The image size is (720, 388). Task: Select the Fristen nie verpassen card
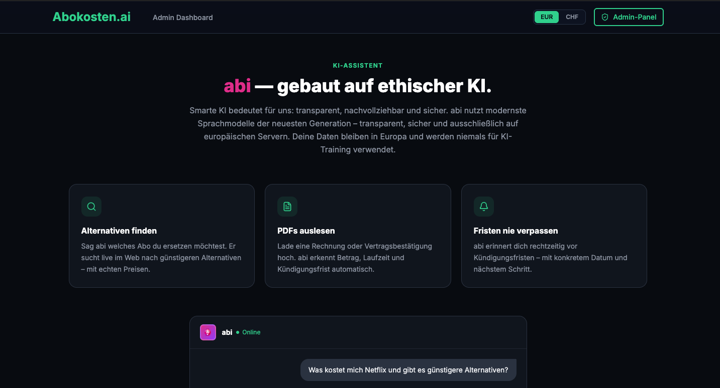(x=554, y=236)
